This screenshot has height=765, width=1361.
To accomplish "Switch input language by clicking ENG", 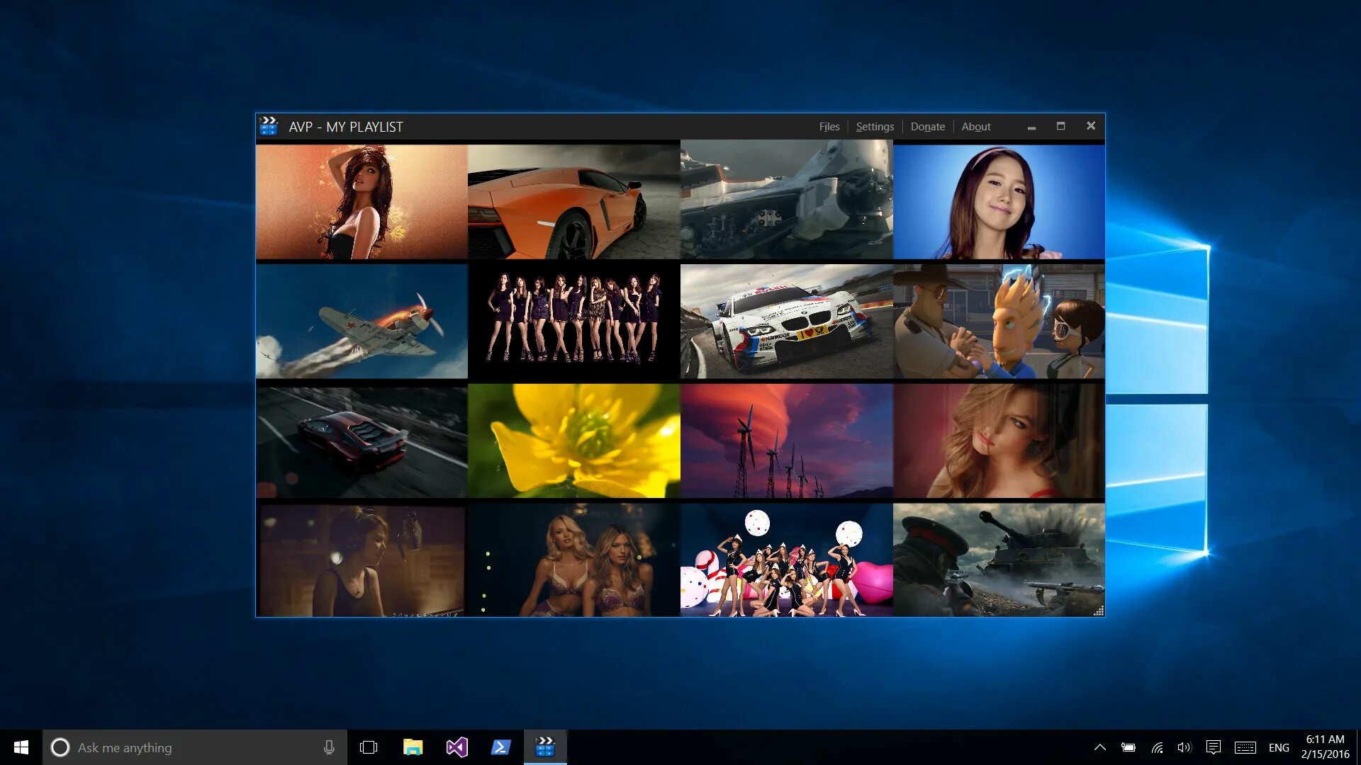I will tap(1279, 747).
